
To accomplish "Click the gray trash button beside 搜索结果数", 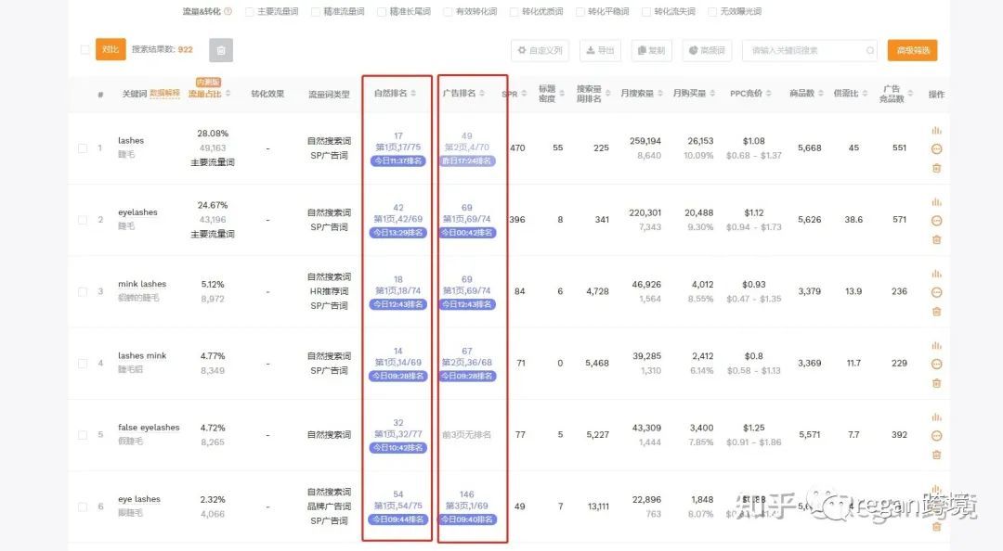I will coord(221,50).
